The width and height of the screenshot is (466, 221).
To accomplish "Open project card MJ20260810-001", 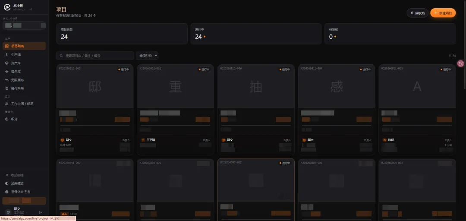I will pyautogui.click(x=175, y=190).
